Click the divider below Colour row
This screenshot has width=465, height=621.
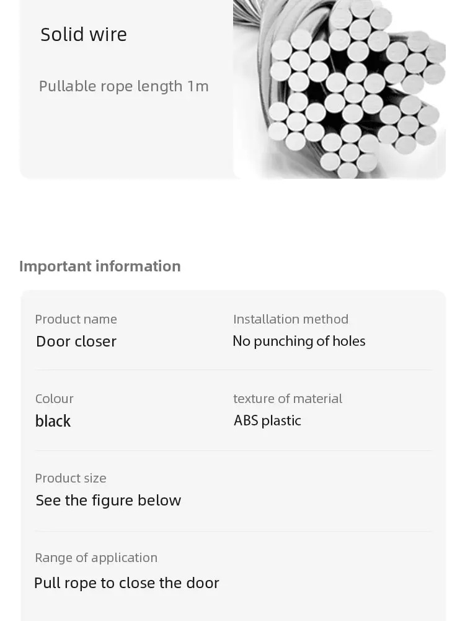pos(233,450)
